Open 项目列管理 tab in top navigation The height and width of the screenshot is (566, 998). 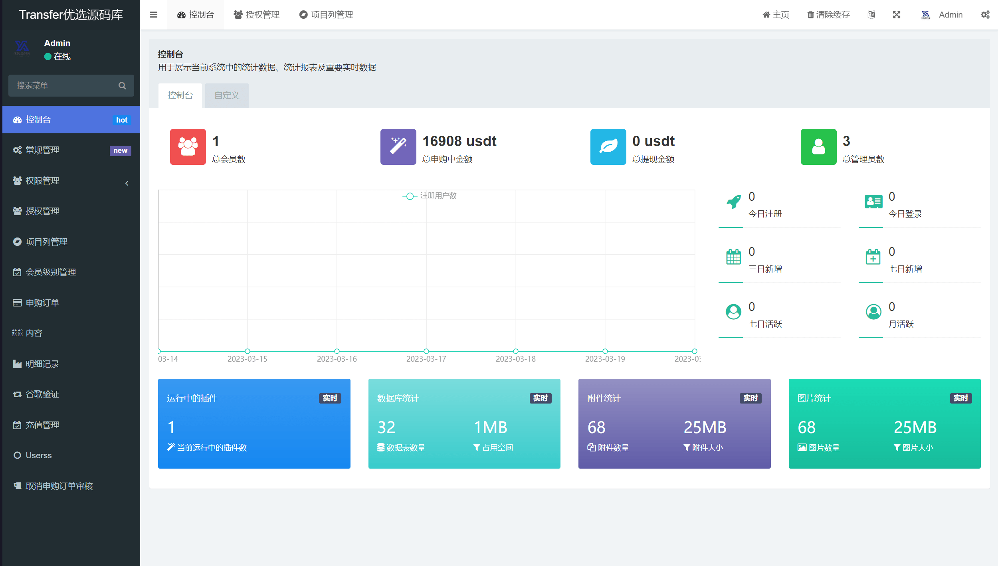tap(326, 15)
